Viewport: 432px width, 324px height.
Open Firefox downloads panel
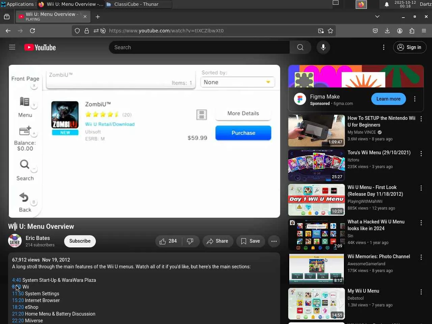click(387, 31)
